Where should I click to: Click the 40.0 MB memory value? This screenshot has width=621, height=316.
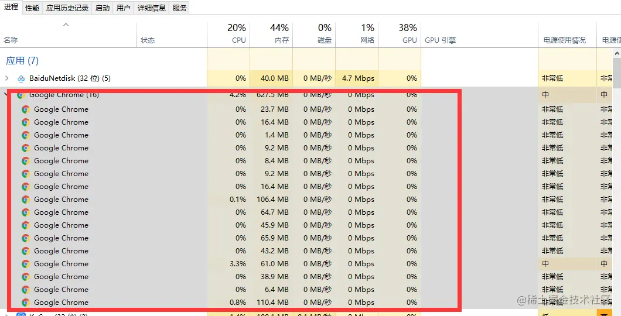(274, 78)
